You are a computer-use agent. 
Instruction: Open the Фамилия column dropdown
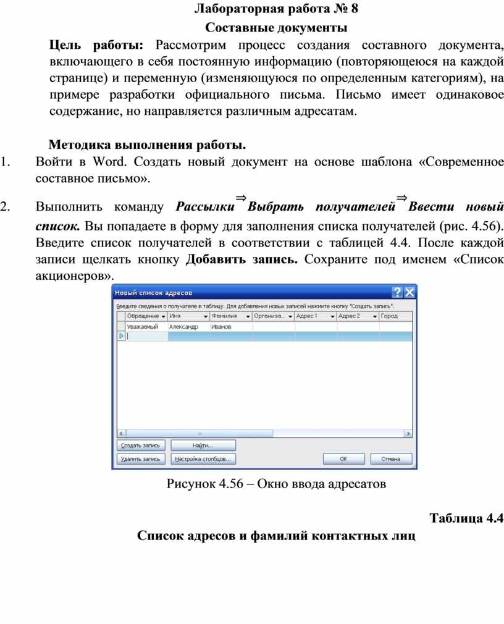pyautogui.click(x=248, y=316)
